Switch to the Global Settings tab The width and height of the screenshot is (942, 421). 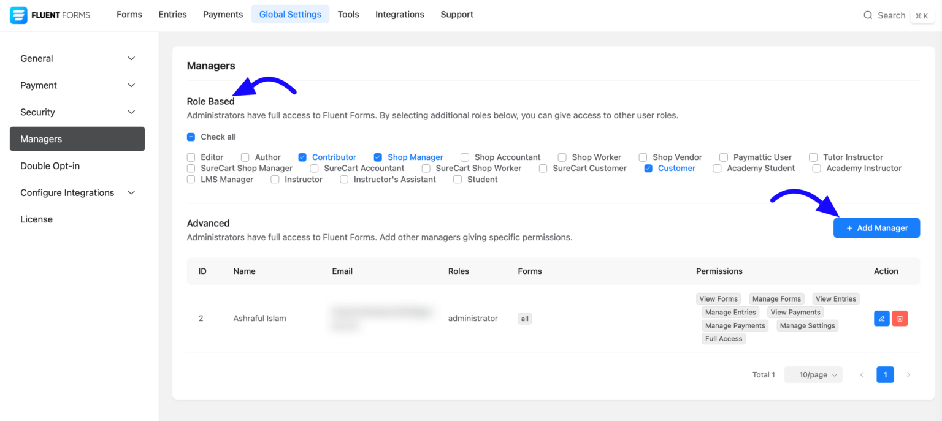tap(290, 13)
